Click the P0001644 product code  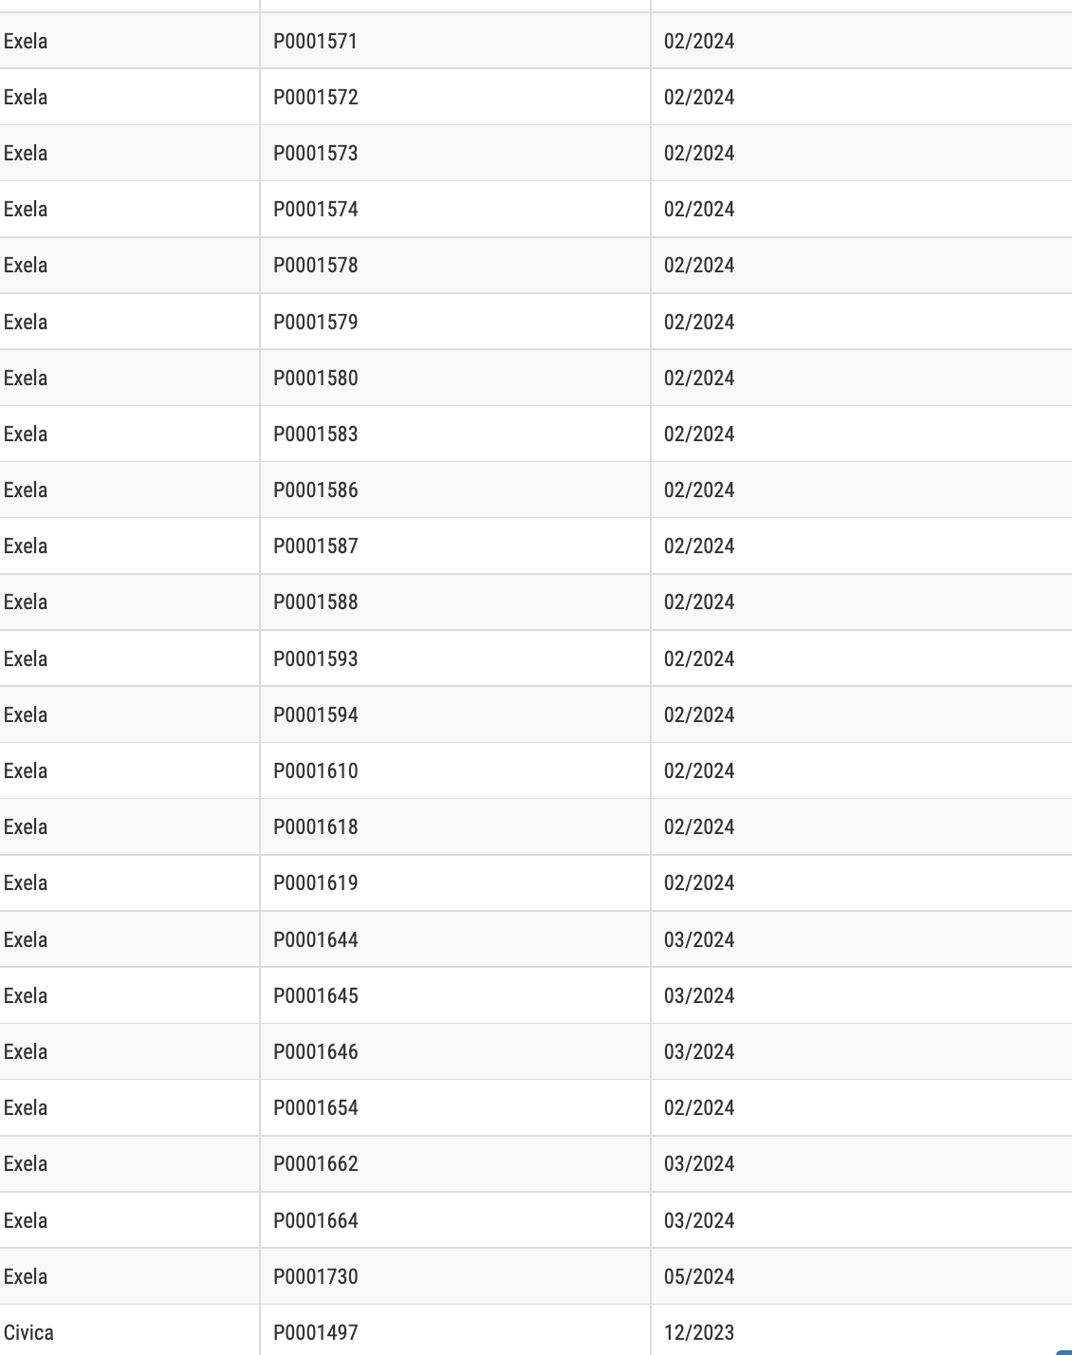click(455, 939)
